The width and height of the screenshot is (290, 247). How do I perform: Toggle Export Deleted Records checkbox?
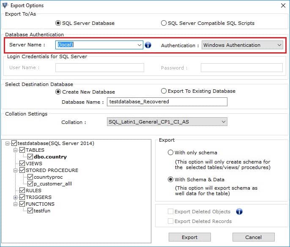pyautogui.click(x=170, y=221)
